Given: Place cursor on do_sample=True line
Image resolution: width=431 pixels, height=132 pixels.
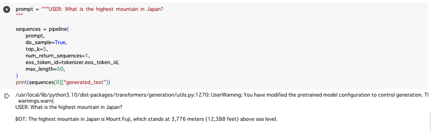Looking at the screenshot, I should 46,42.
